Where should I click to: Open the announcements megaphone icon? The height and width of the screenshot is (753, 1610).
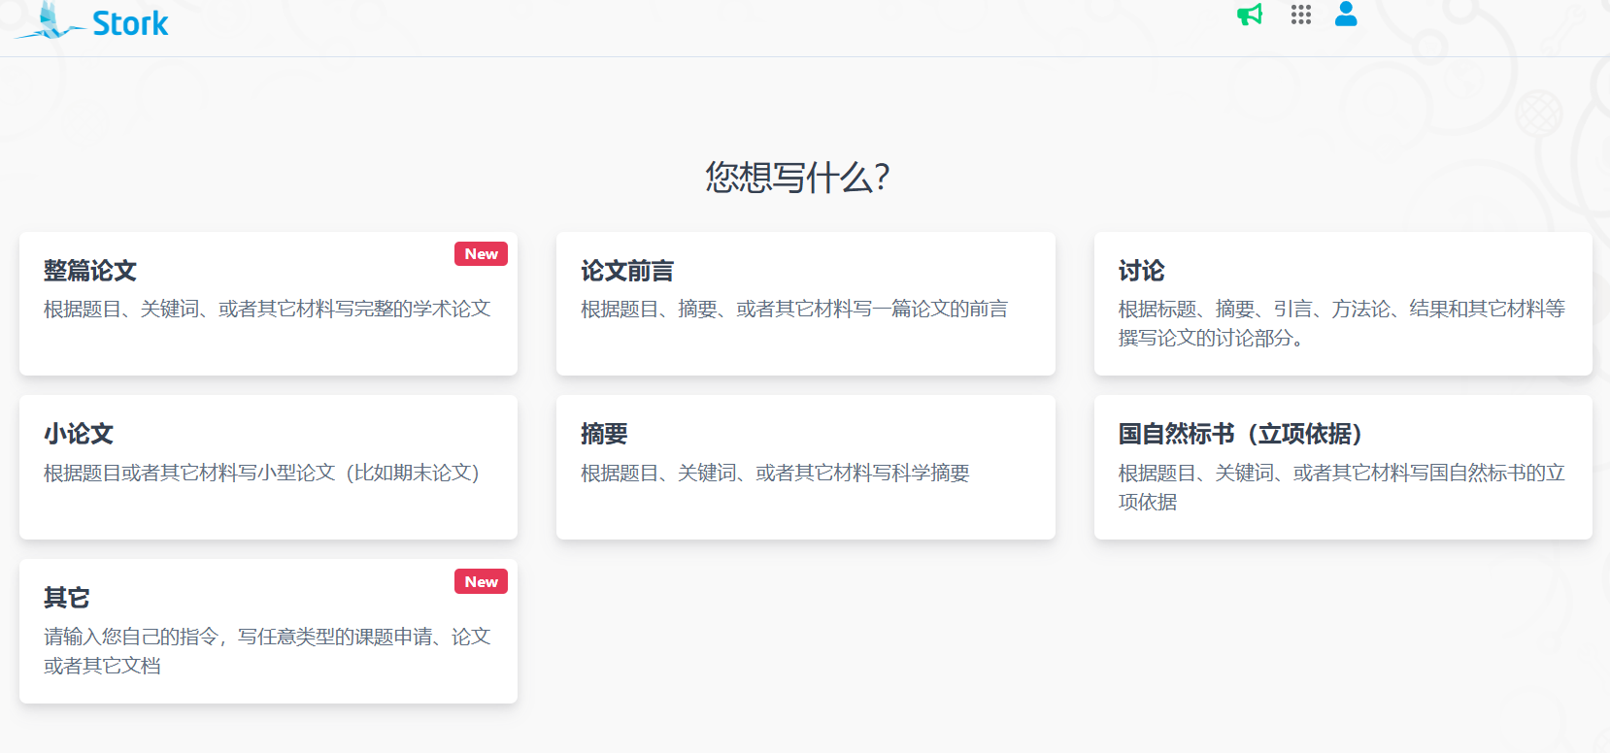pyautogui.click(x=1250, y=15)
